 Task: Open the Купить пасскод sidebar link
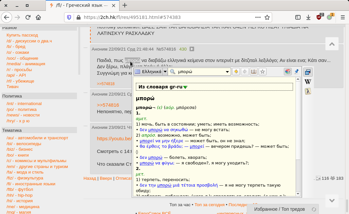pos(22,35)
